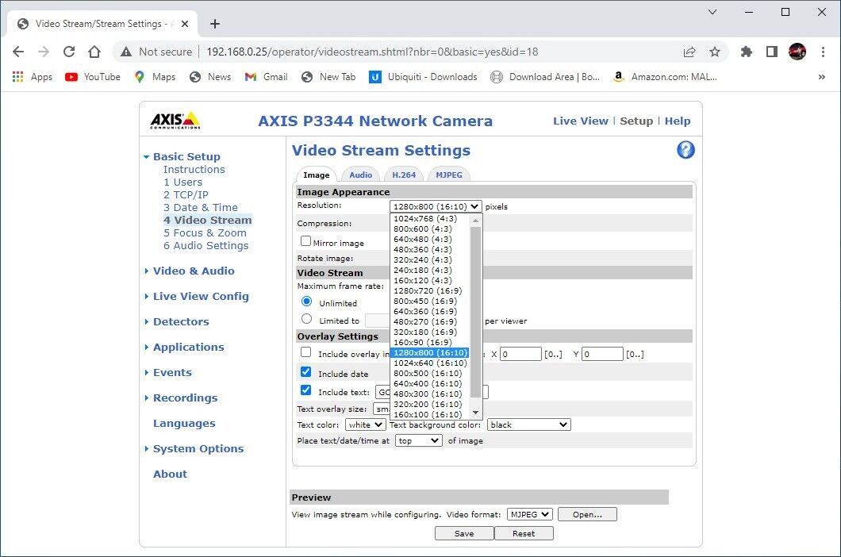Image resolution: width=841 pixels, height=557 pixels.
Task: Open the Gmail bookmark
Action: [266, 77]
